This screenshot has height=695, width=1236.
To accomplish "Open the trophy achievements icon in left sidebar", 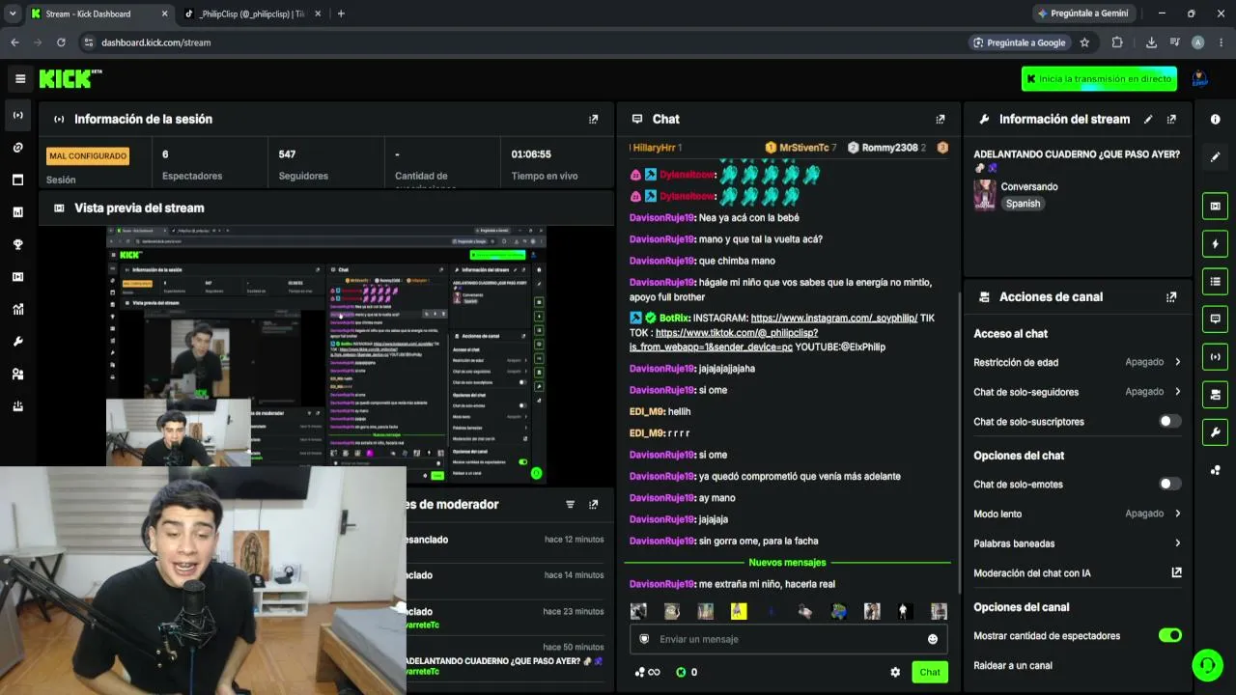I will (x=17, y=244).
